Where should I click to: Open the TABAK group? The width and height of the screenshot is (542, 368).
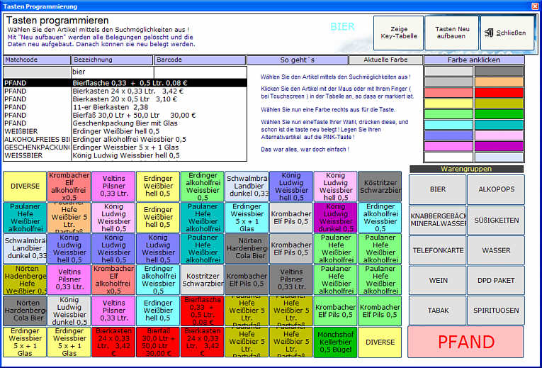tap(438, 311)
